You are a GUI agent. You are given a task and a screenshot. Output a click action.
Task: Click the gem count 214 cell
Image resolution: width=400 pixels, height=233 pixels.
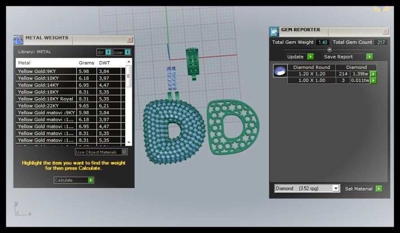pyautogui.click(x=343, y=74)
